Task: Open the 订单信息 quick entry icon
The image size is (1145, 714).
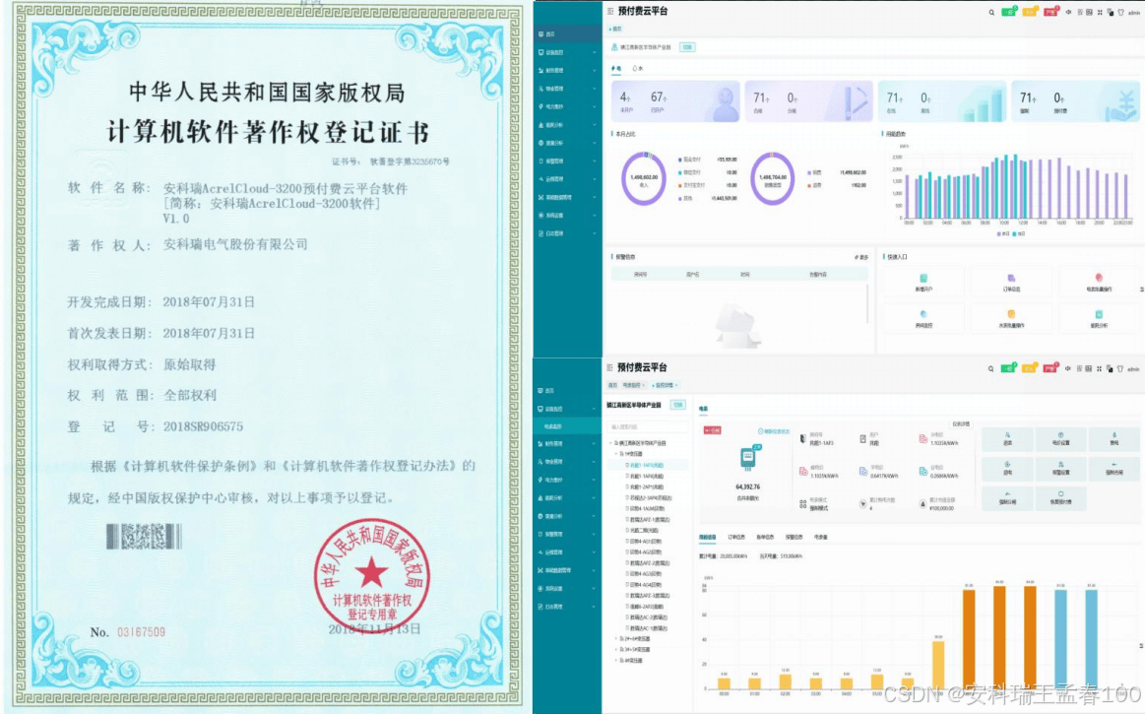Action: [1011, 279]
